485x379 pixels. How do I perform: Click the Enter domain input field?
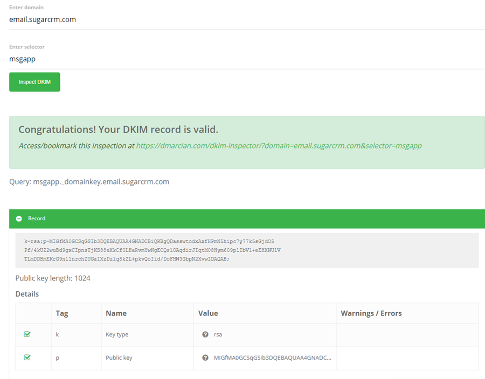coord(246,19)
